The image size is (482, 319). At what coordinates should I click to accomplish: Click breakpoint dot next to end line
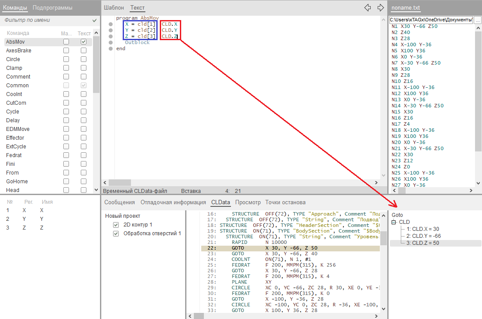click(x=111, y=49)
